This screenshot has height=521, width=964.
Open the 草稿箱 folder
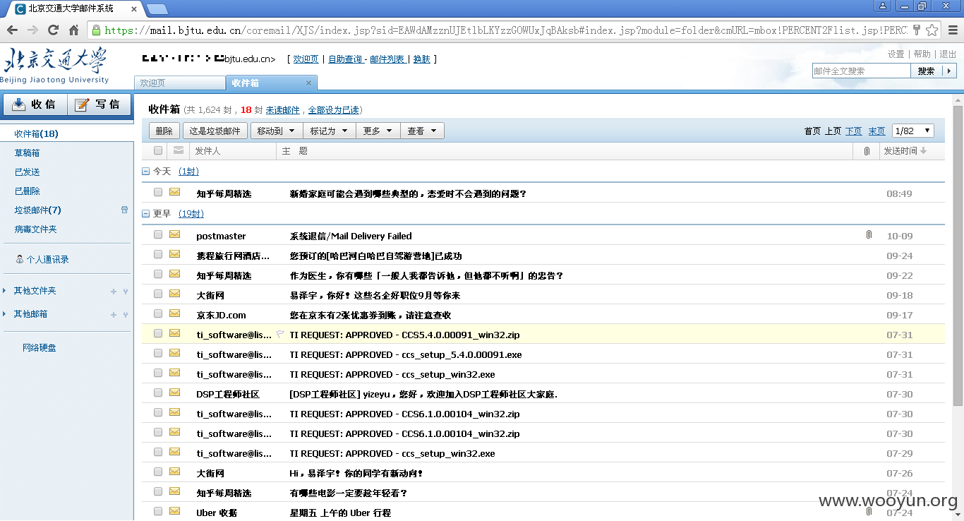(x=27, y=152)
